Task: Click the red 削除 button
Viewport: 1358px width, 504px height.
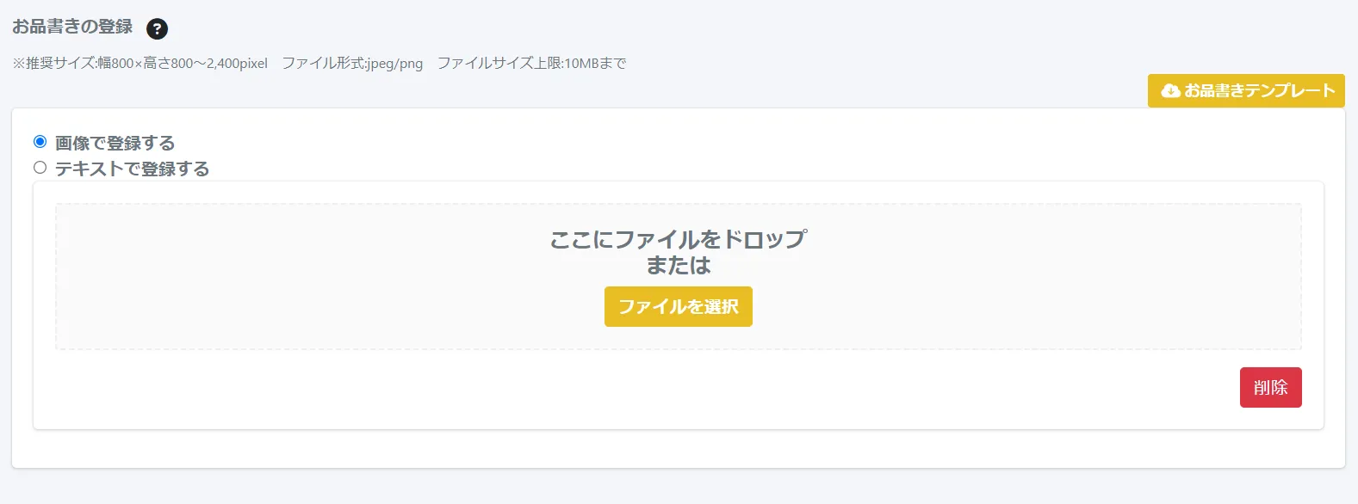Action: click(x=1270, y=387)
